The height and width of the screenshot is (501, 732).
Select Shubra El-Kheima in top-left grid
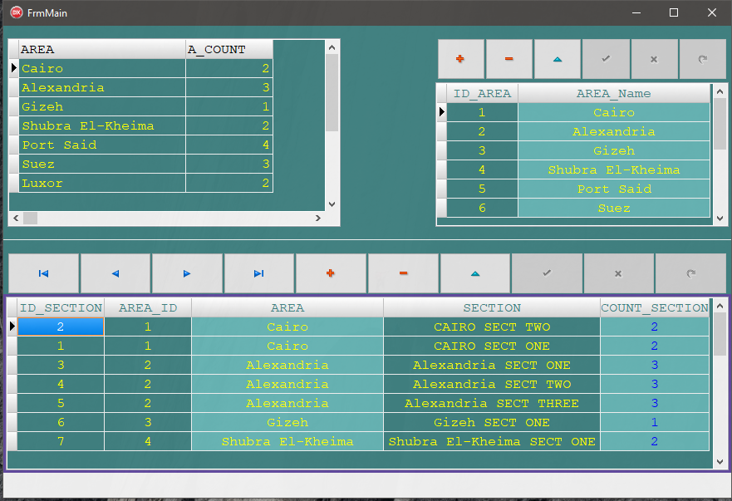click(145, 126)
